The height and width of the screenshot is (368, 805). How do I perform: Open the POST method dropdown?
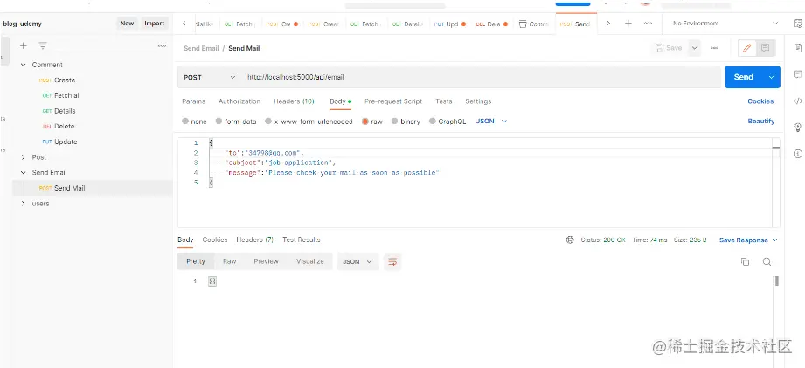click(x=210, y=77)
